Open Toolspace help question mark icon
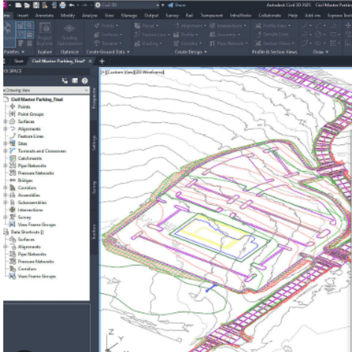 (85, 81)
